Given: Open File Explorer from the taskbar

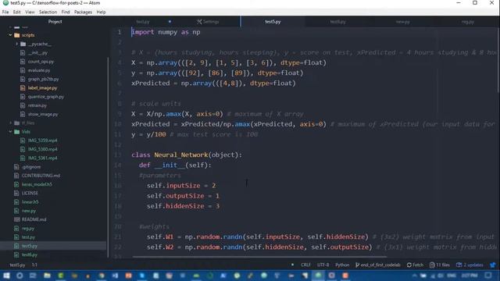Looking at the screenshot, I should 47,276.
